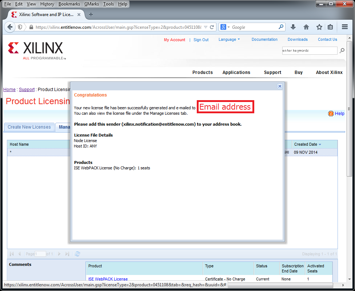Click the 'Certificate - No Charge' type cell
This screenshot has width=355, height=291.
(x=225, y=279)
